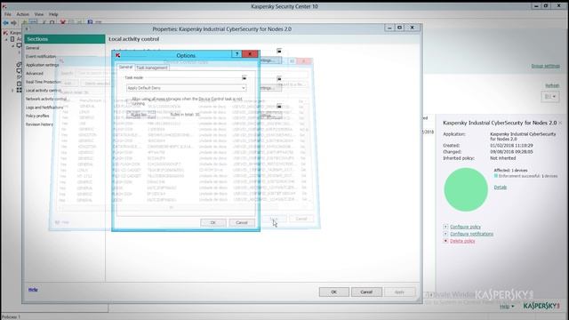569x320 pixels.
Task: Open the view dropdown below Refresh
Action: 550,97
